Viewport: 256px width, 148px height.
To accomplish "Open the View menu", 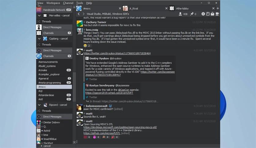I will [x=40, y=3].
